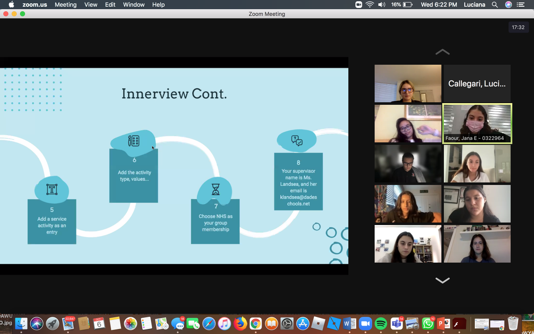This screenshot has height=334, width=534.
Task: Open the zoom.us application menu
Action: (35, 5)
